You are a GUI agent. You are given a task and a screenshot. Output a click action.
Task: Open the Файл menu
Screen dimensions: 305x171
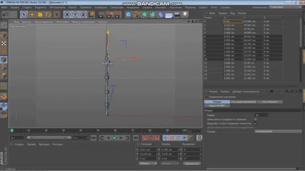pos(4,8)
